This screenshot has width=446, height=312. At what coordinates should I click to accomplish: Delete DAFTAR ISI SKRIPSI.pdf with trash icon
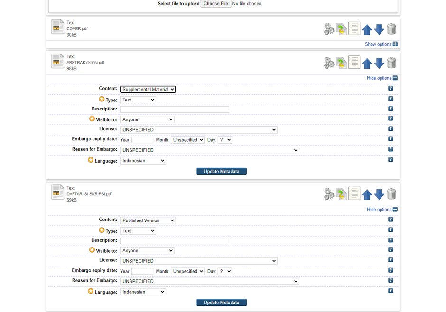(x=391, y=194)
